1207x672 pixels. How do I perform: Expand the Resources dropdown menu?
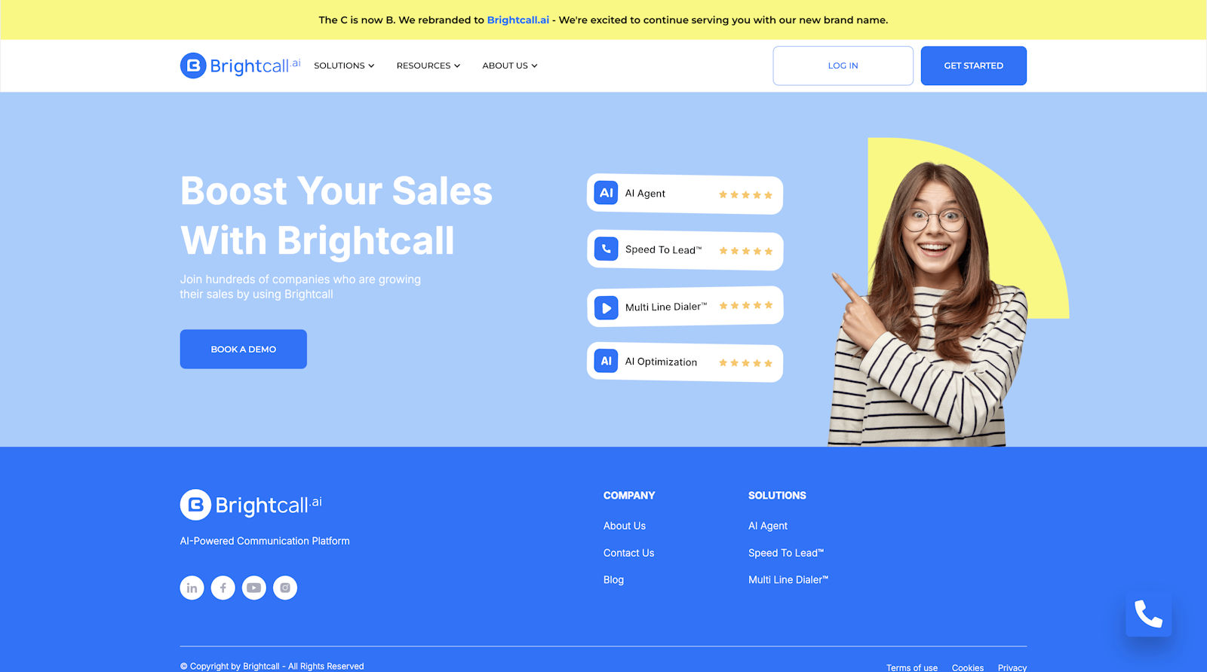(x=428, y=66)
